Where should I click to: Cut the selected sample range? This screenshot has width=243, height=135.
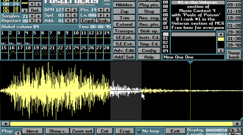pyautogui.click(x=104, y=131)
